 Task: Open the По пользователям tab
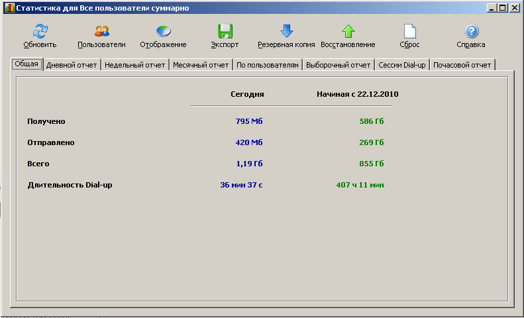[268, 65]
